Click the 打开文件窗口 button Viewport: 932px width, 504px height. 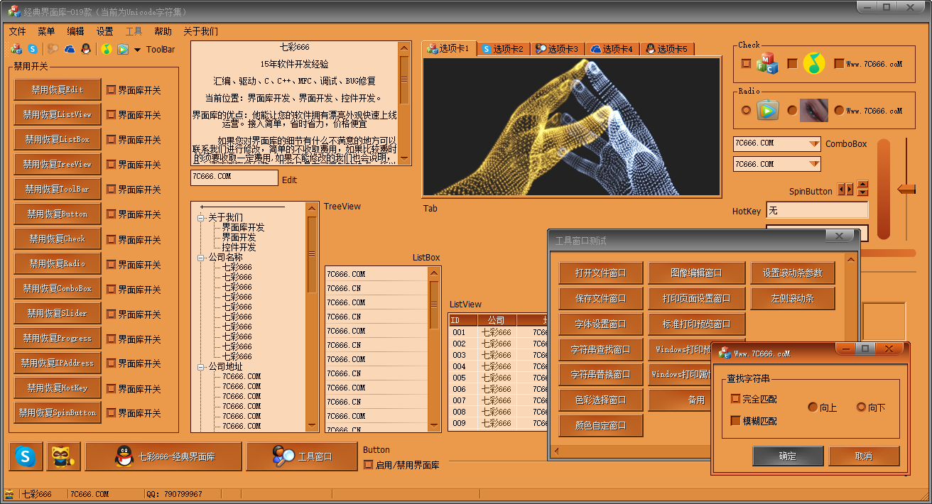point(600,273)
